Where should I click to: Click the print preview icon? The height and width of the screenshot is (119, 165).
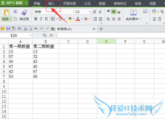click(30, 29)
